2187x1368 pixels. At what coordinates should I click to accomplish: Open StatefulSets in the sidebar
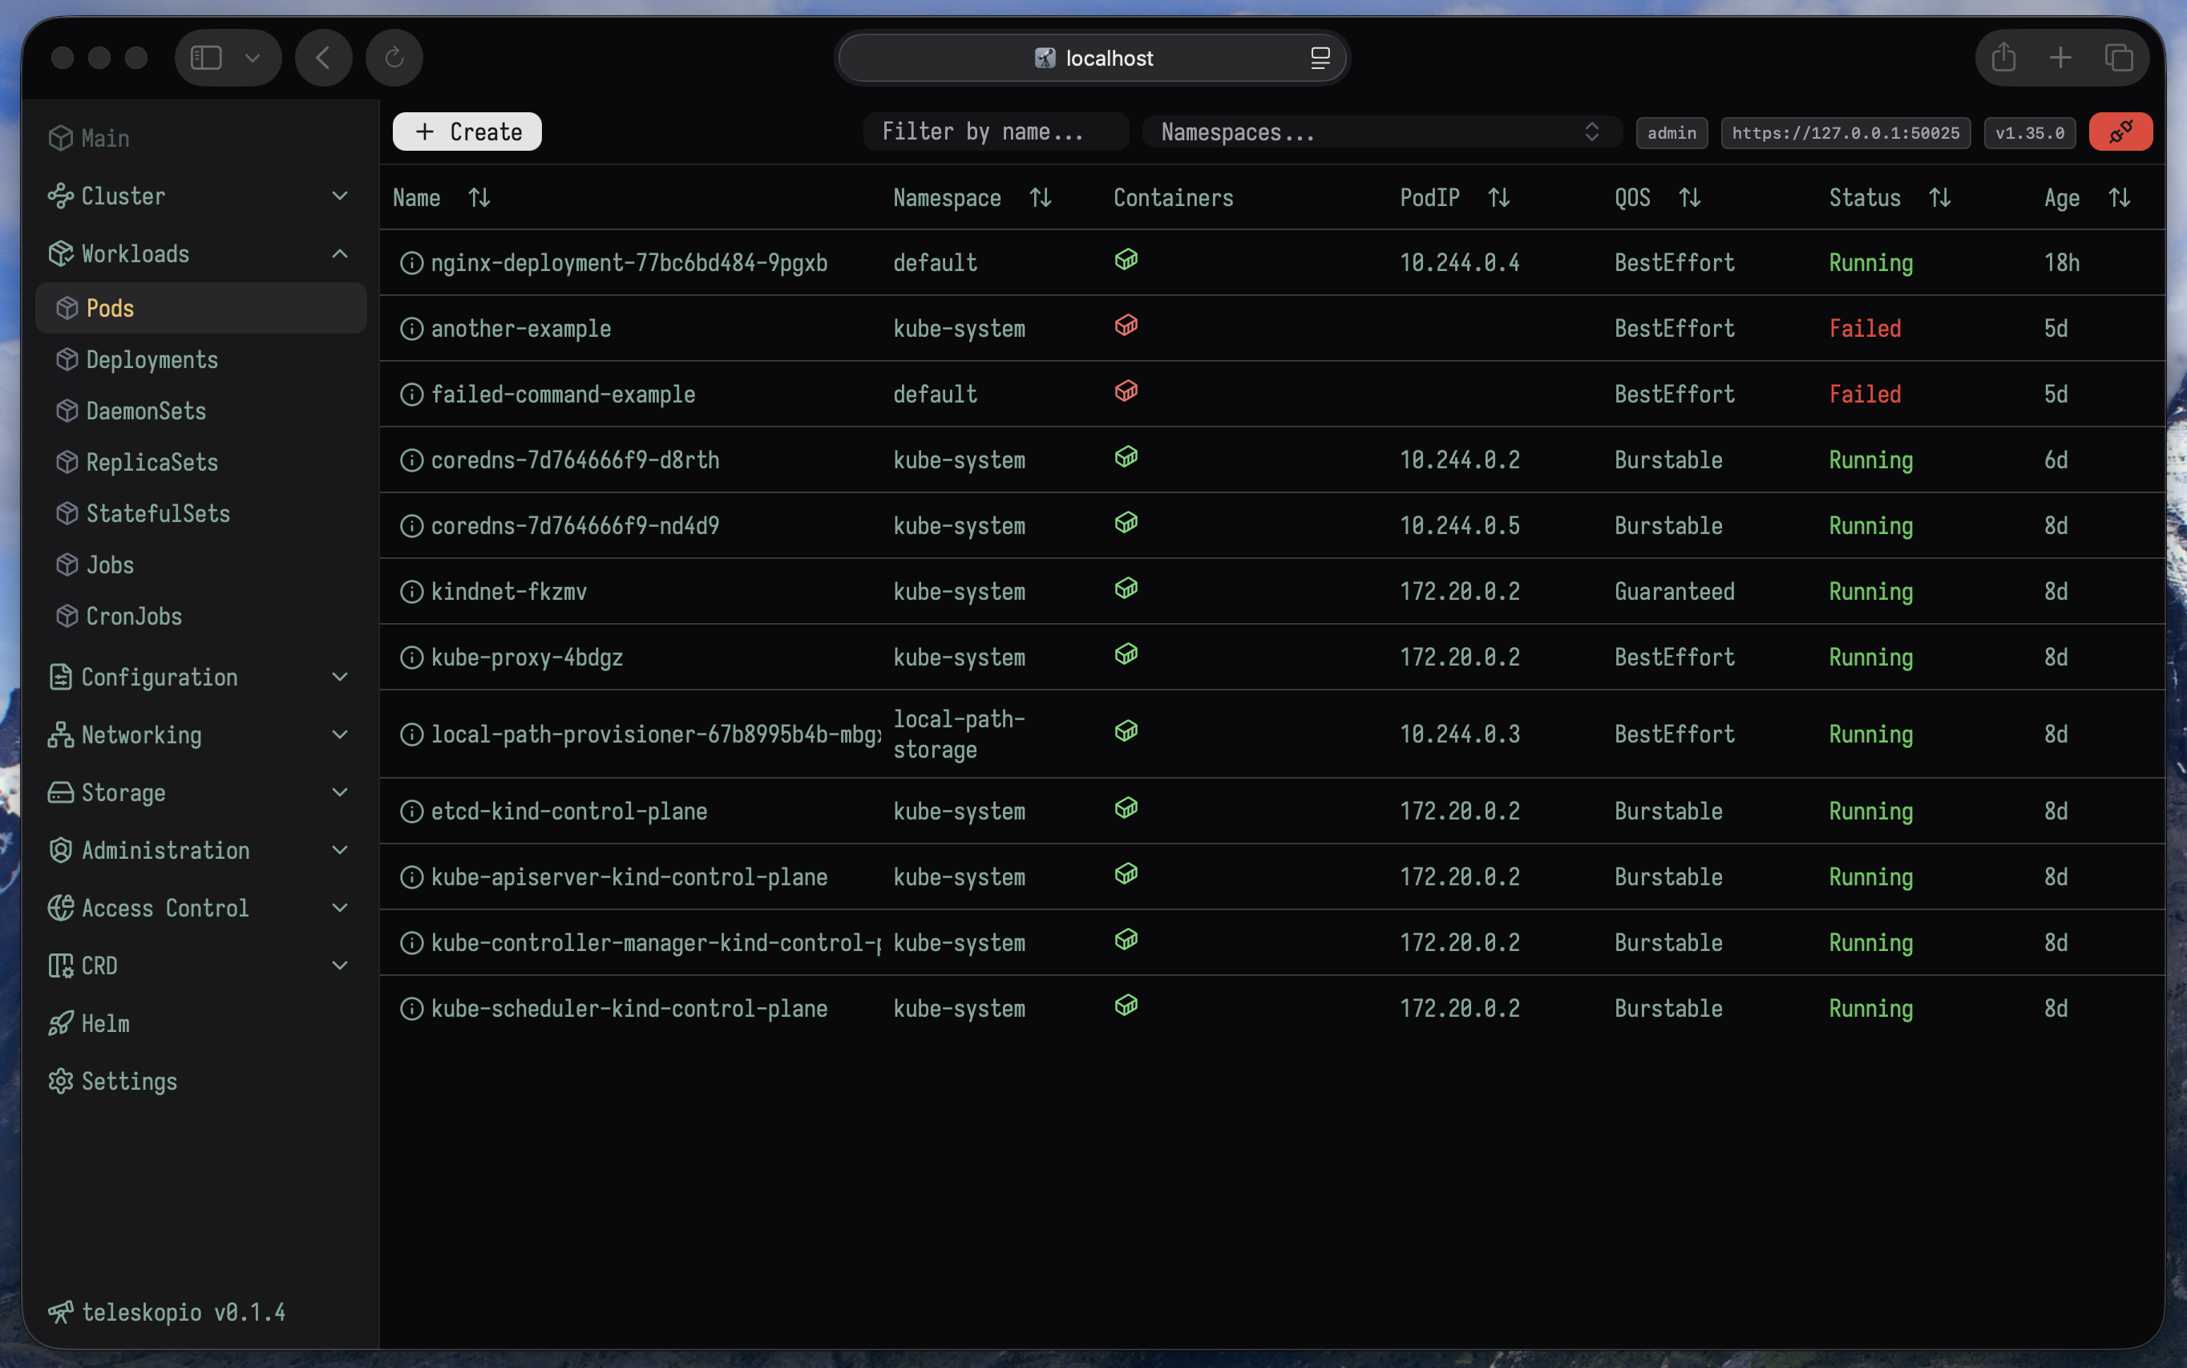tap(200, 514)
